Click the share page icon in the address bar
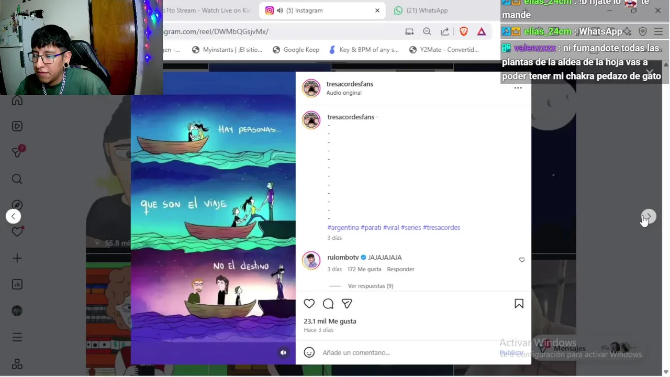The height and width of the screenshot is (377, 670). tap(444, 31)
